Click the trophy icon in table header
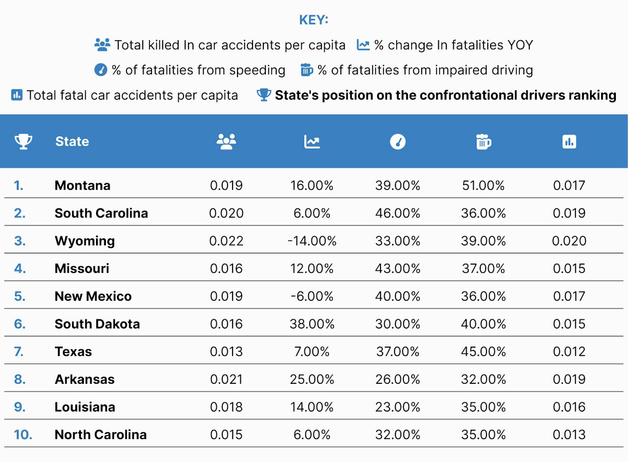Image resolution: width=628 pixels, height=462 pixels. point(23,142)
